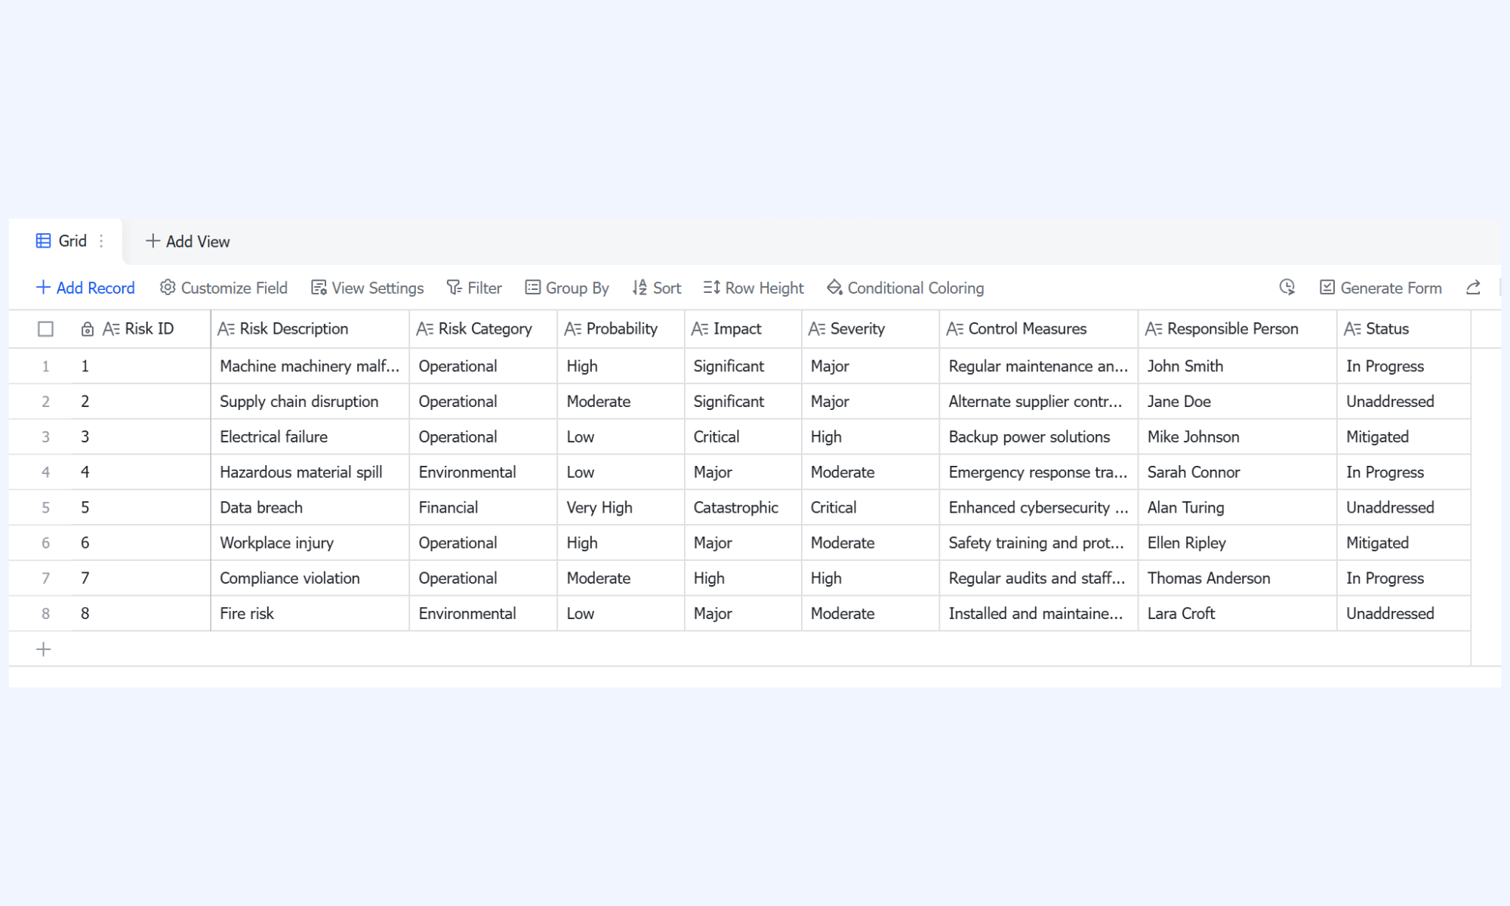Click lock icon on Risk ID column

[88, 329]
